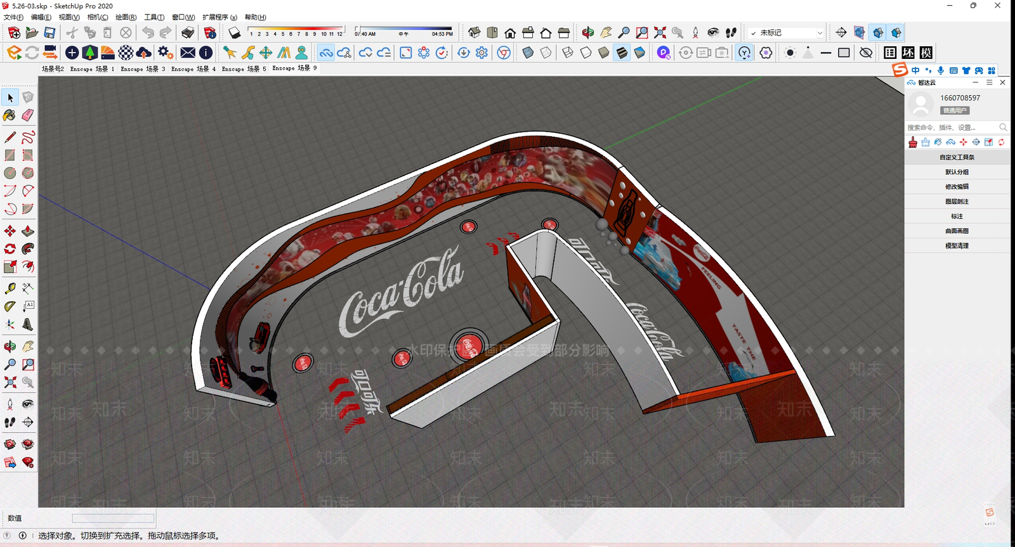This screenshot has width=1015, height=547.
Task: Click Zoom Extents in top toolbar
Action: point(660,32)
